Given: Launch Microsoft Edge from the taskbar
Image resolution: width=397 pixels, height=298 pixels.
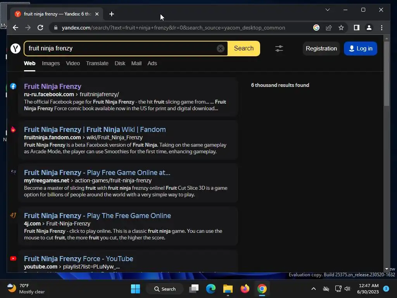Looking at the screenshot, I should pos(211,289).
